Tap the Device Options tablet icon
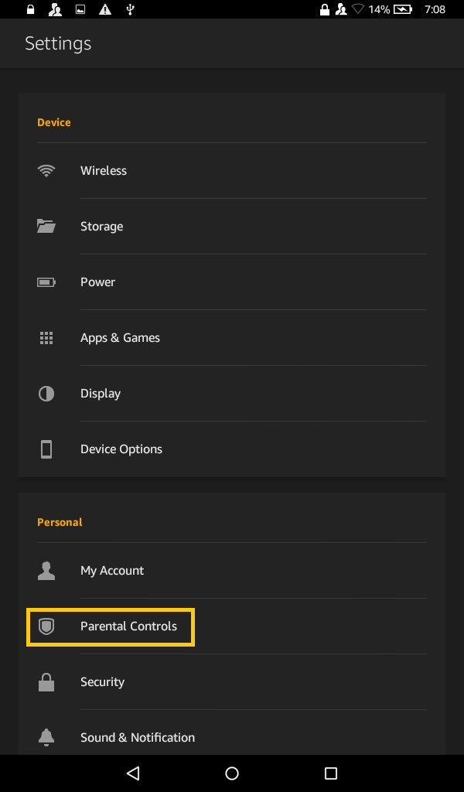 click(46, 449)
